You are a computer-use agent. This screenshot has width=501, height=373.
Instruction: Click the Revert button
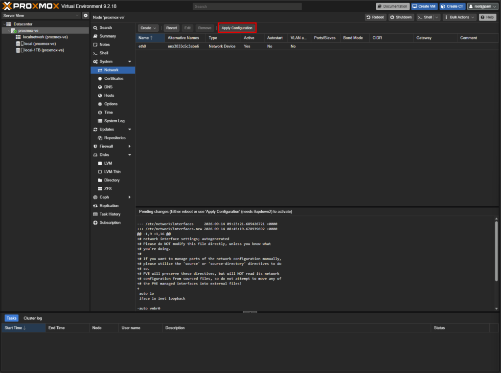coord(172,28)
